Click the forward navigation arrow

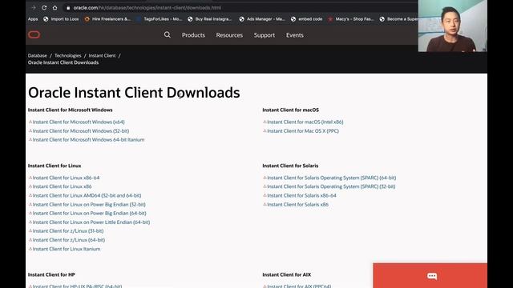(34, 7)
